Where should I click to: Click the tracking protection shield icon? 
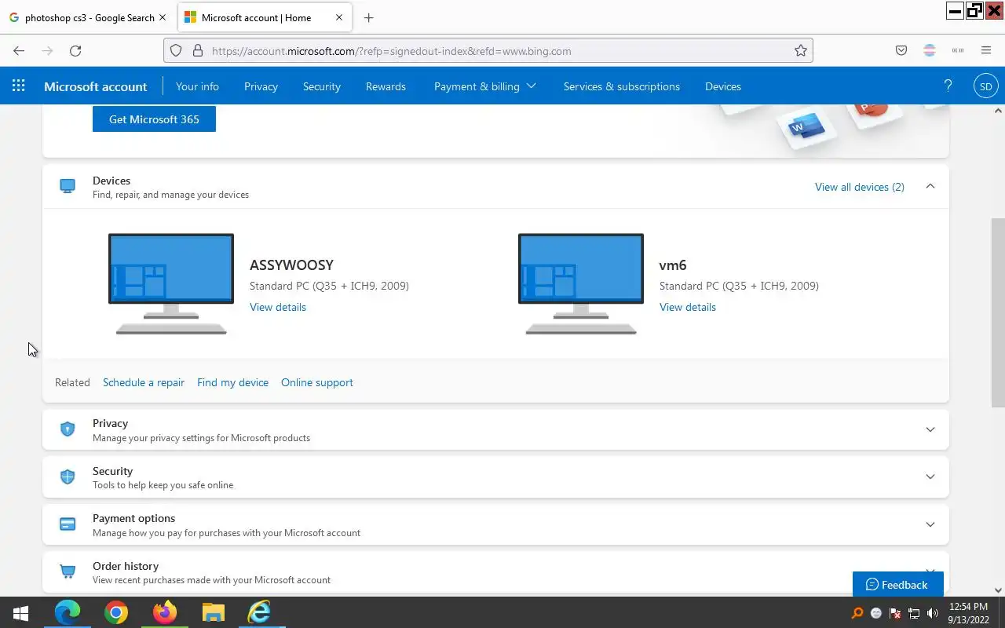tap(176, 51)
